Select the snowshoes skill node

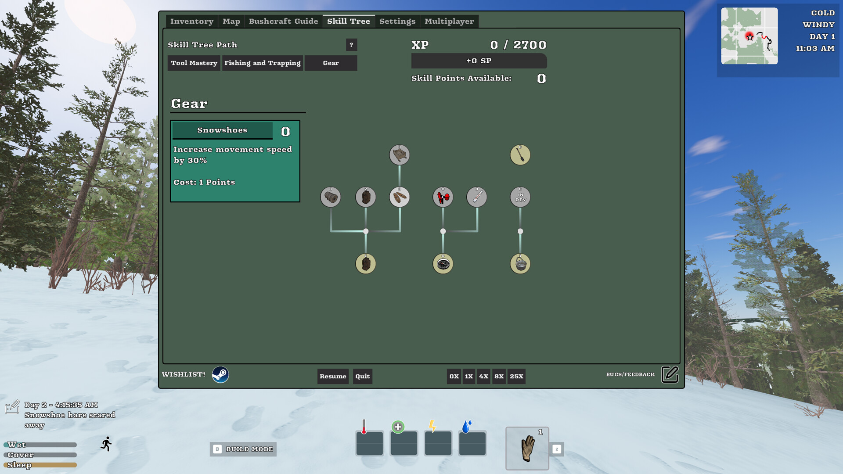pos(399,197)
